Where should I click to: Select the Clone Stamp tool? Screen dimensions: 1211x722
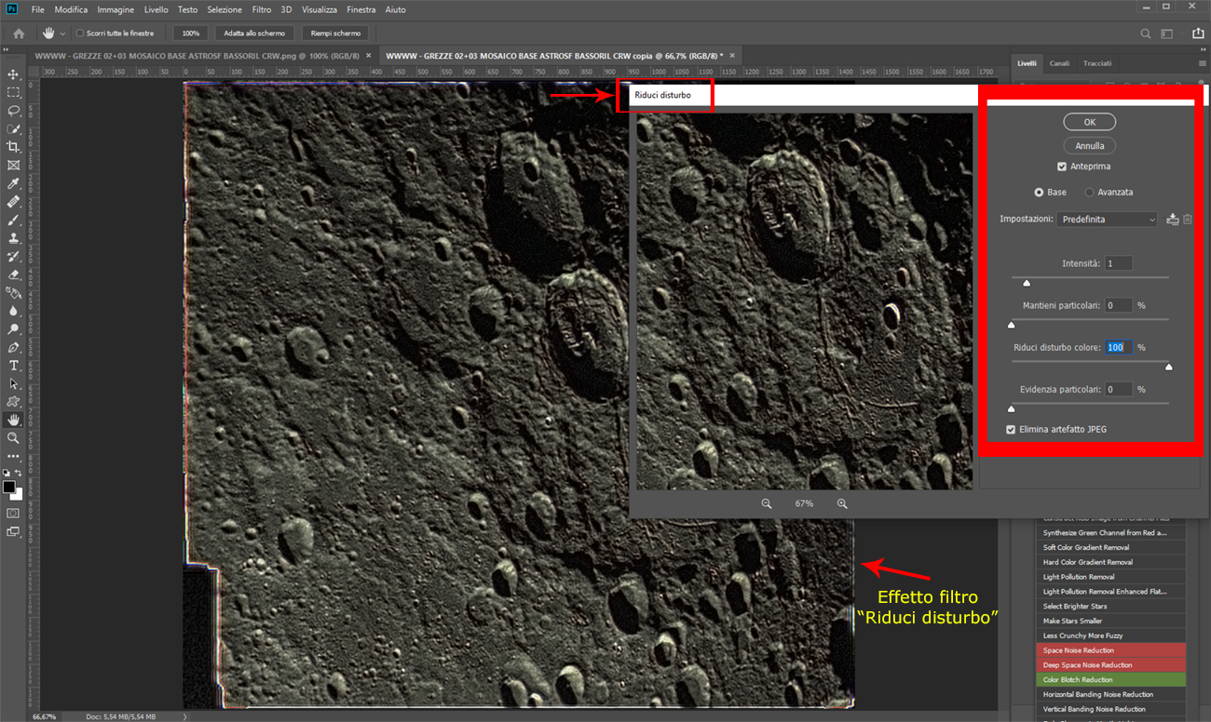pyautogui.click(x=13, y=238)
